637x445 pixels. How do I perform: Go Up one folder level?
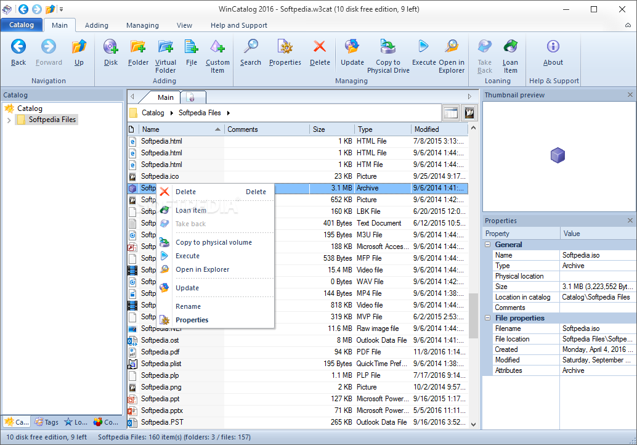point(79,52)
